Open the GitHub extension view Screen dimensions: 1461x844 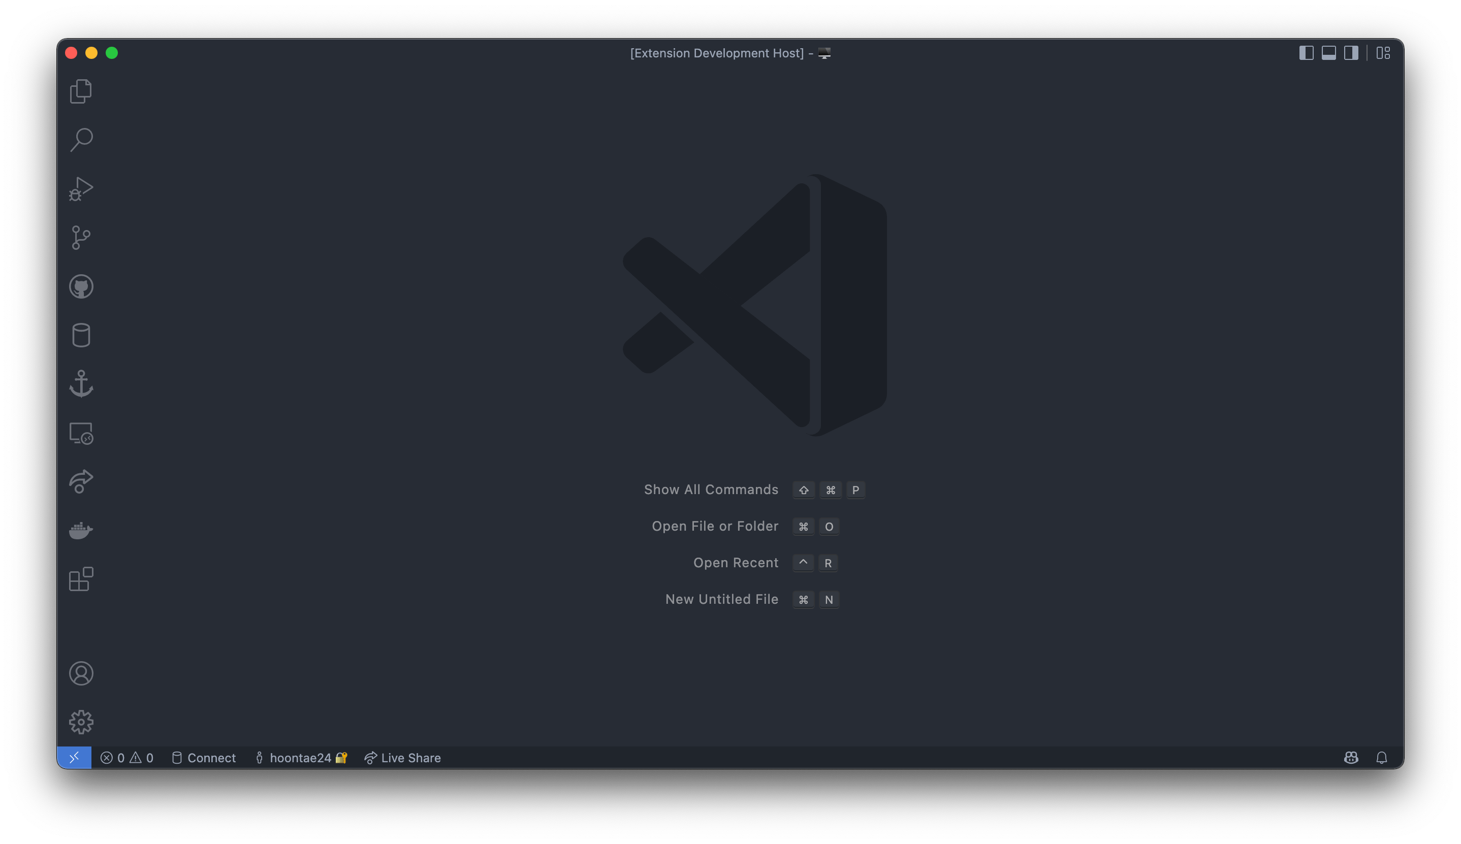click(x=81, y=286)
